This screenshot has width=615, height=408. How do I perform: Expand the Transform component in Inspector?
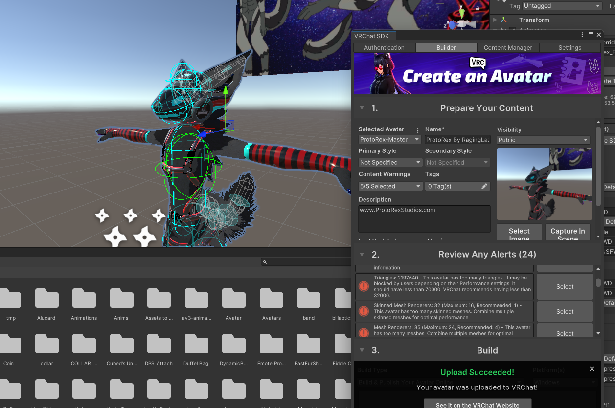coord(495,20)
